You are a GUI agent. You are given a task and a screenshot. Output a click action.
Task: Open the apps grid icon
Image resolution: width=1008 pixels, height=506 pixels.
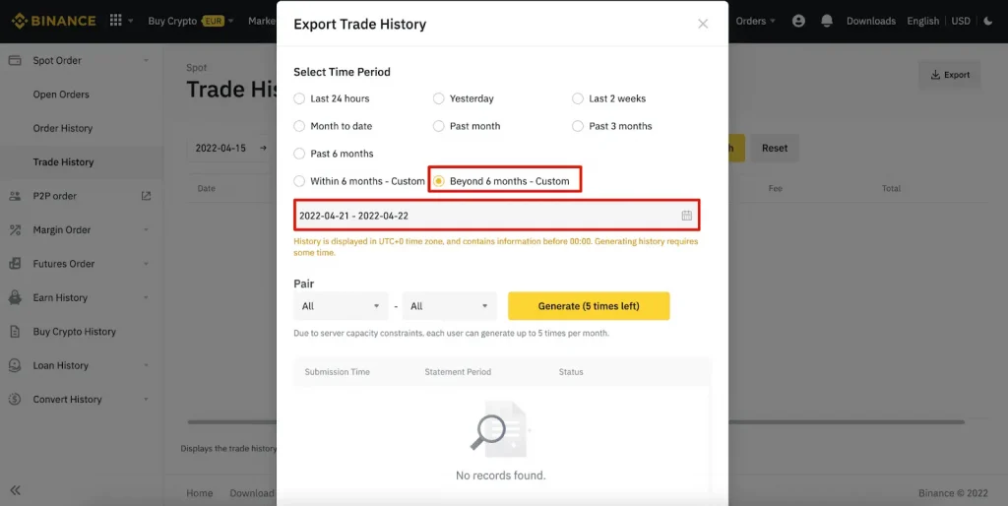[116, 21]
